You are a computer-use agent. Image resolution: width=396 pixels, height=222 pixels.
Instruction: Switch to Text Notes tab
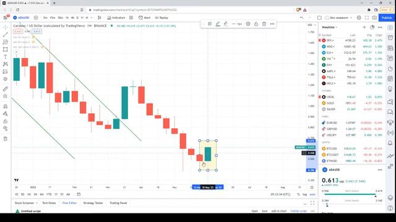click(49, 203)
